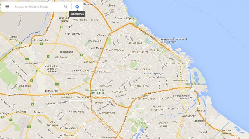
Task: Click the Ramos Mejía place label
Action: coord(76,111)
